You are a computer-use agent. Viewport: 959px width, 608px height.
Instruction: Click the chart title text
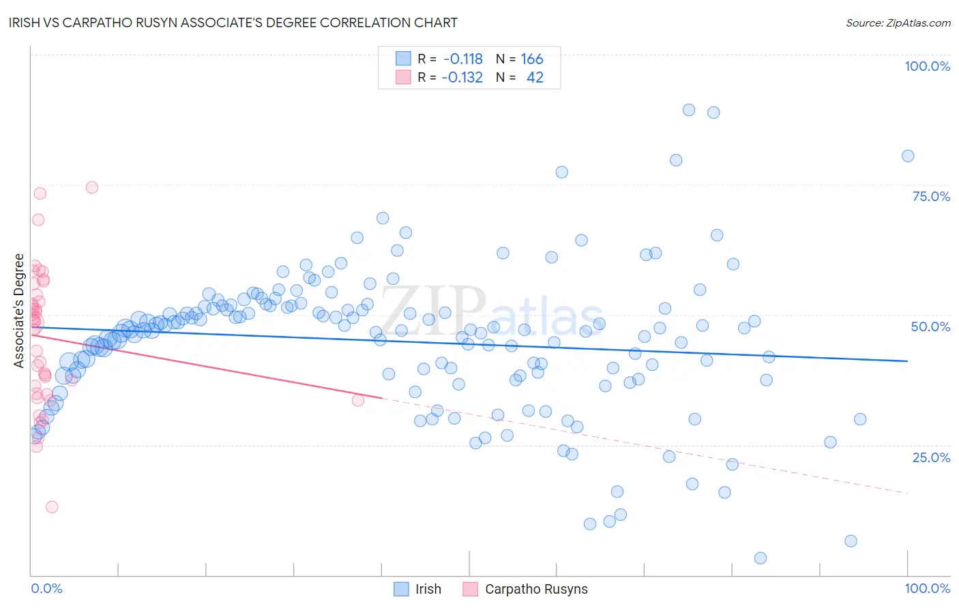tap(233, 22)
